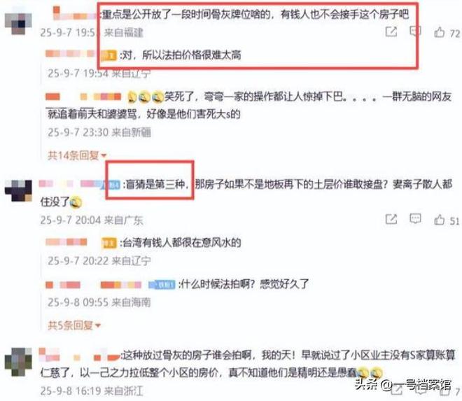
Task: Click the badge beside 台湾有钱人都很在意风水的
Action: coord(108,243)
